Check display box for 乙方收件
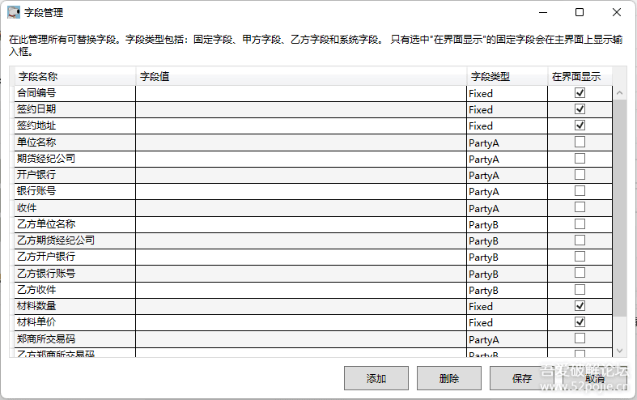Screen dimensions: 637x400 580,289
